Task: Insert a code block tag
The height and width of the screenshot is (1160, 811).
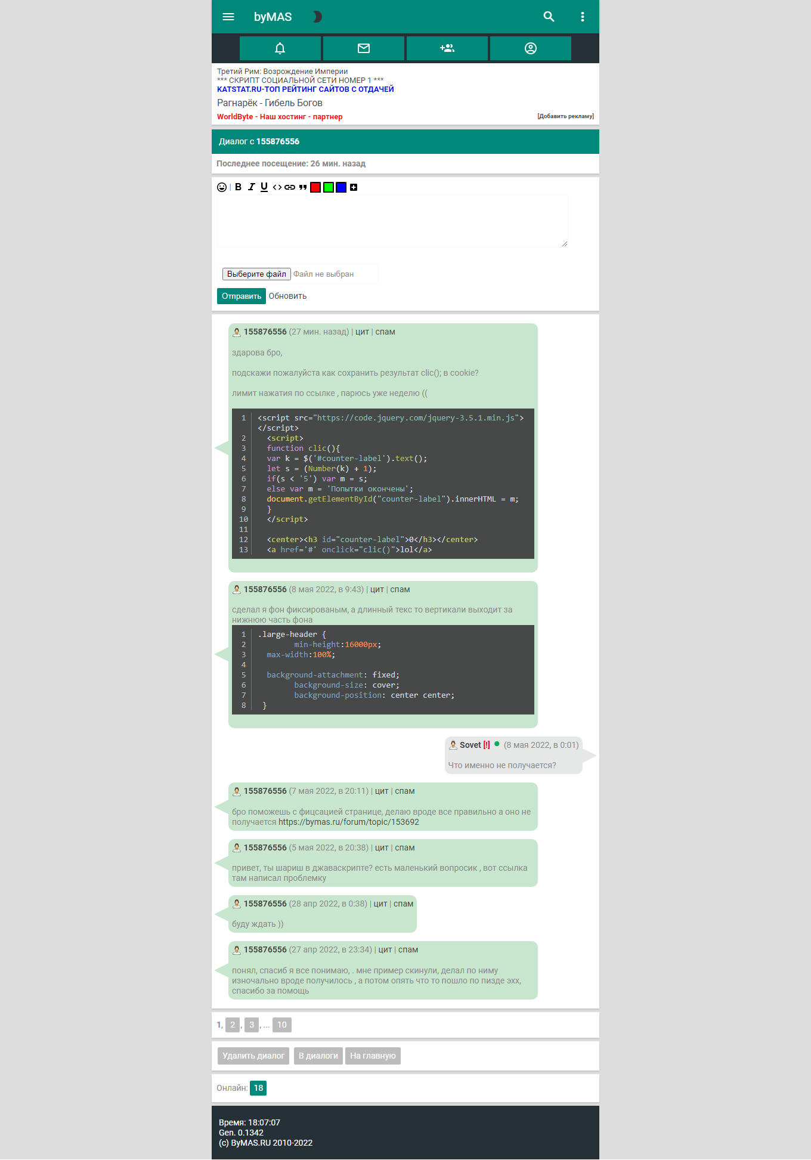Action: (277, 187)
